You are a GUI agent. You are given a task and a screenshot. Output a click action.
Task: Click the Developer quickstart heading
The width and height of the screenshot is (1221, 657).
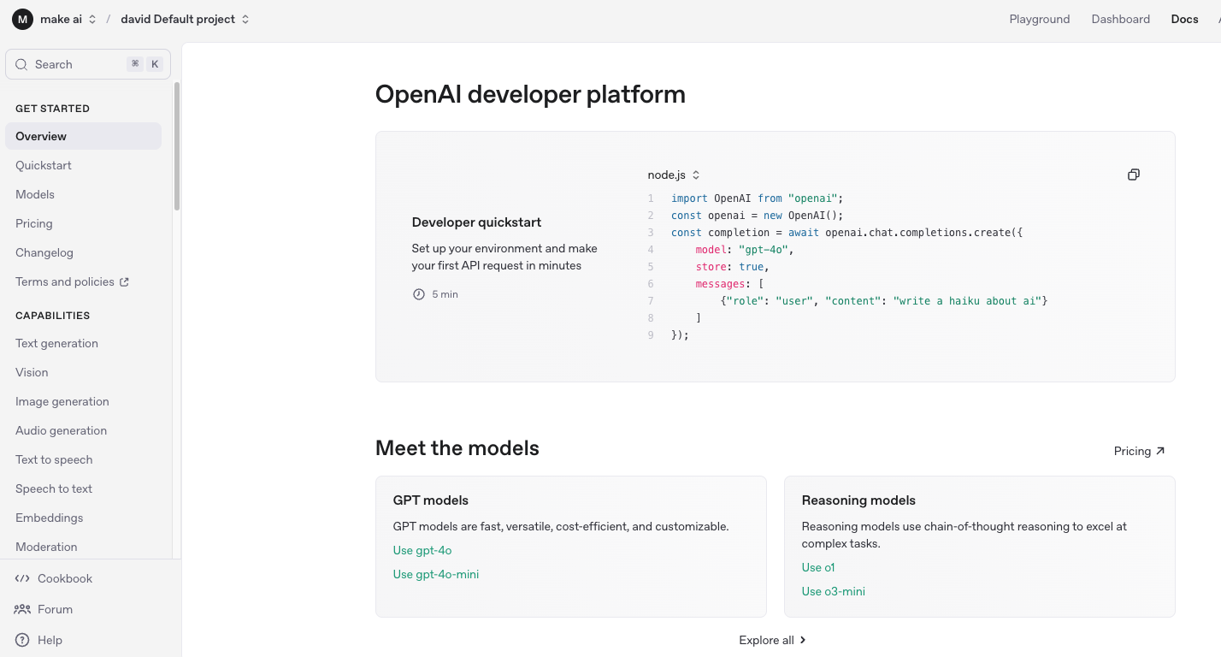tap(476, 222)
